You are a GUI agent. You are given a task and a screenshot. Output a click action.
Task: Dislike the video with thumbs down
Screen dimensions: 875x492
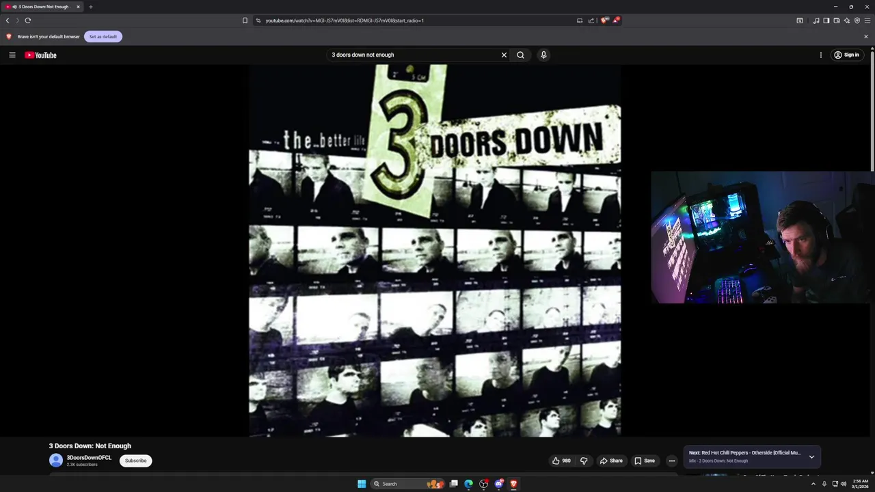[584, 461]
